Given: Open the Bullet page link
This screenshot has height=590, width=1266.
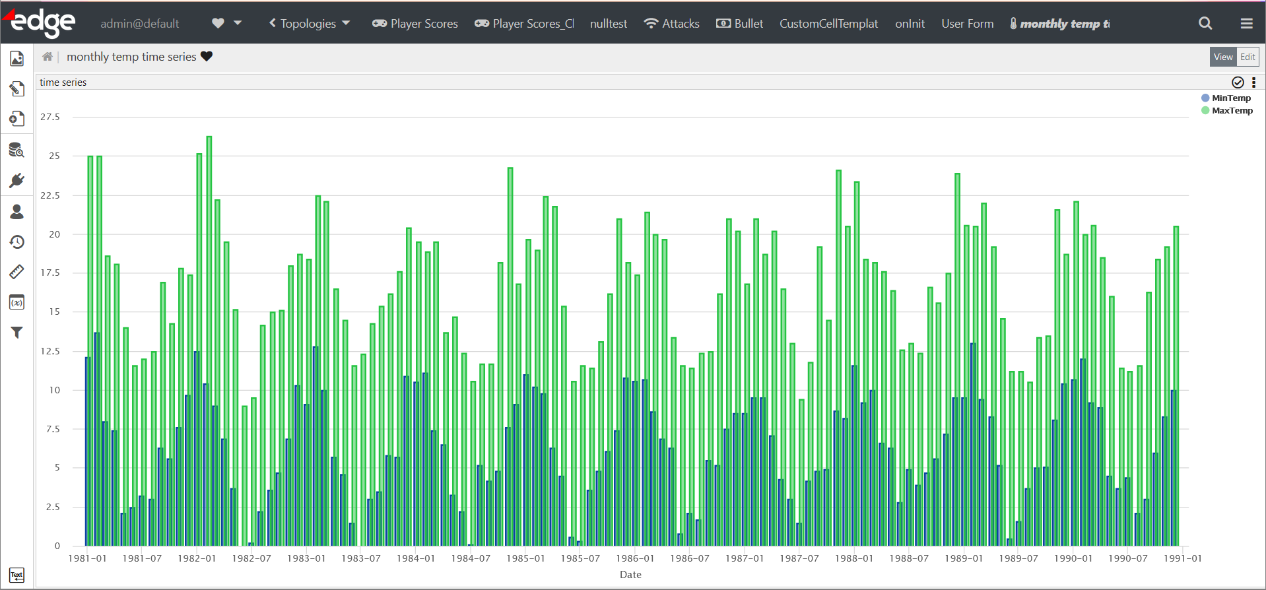Looking at the screenshot, I should 740,24.
